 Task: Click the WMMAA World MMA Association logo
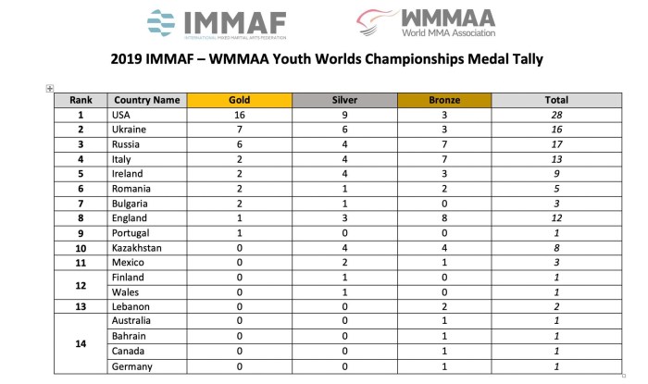coord(426,24)
